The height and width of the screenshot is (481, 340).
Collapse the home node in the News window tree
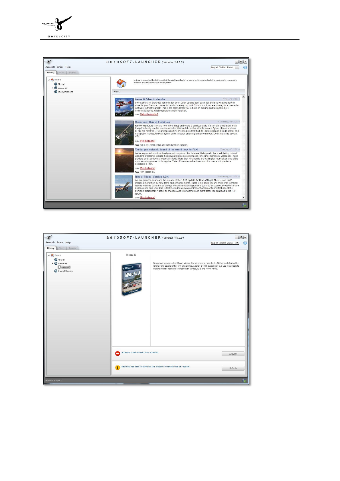pos(49,80)
